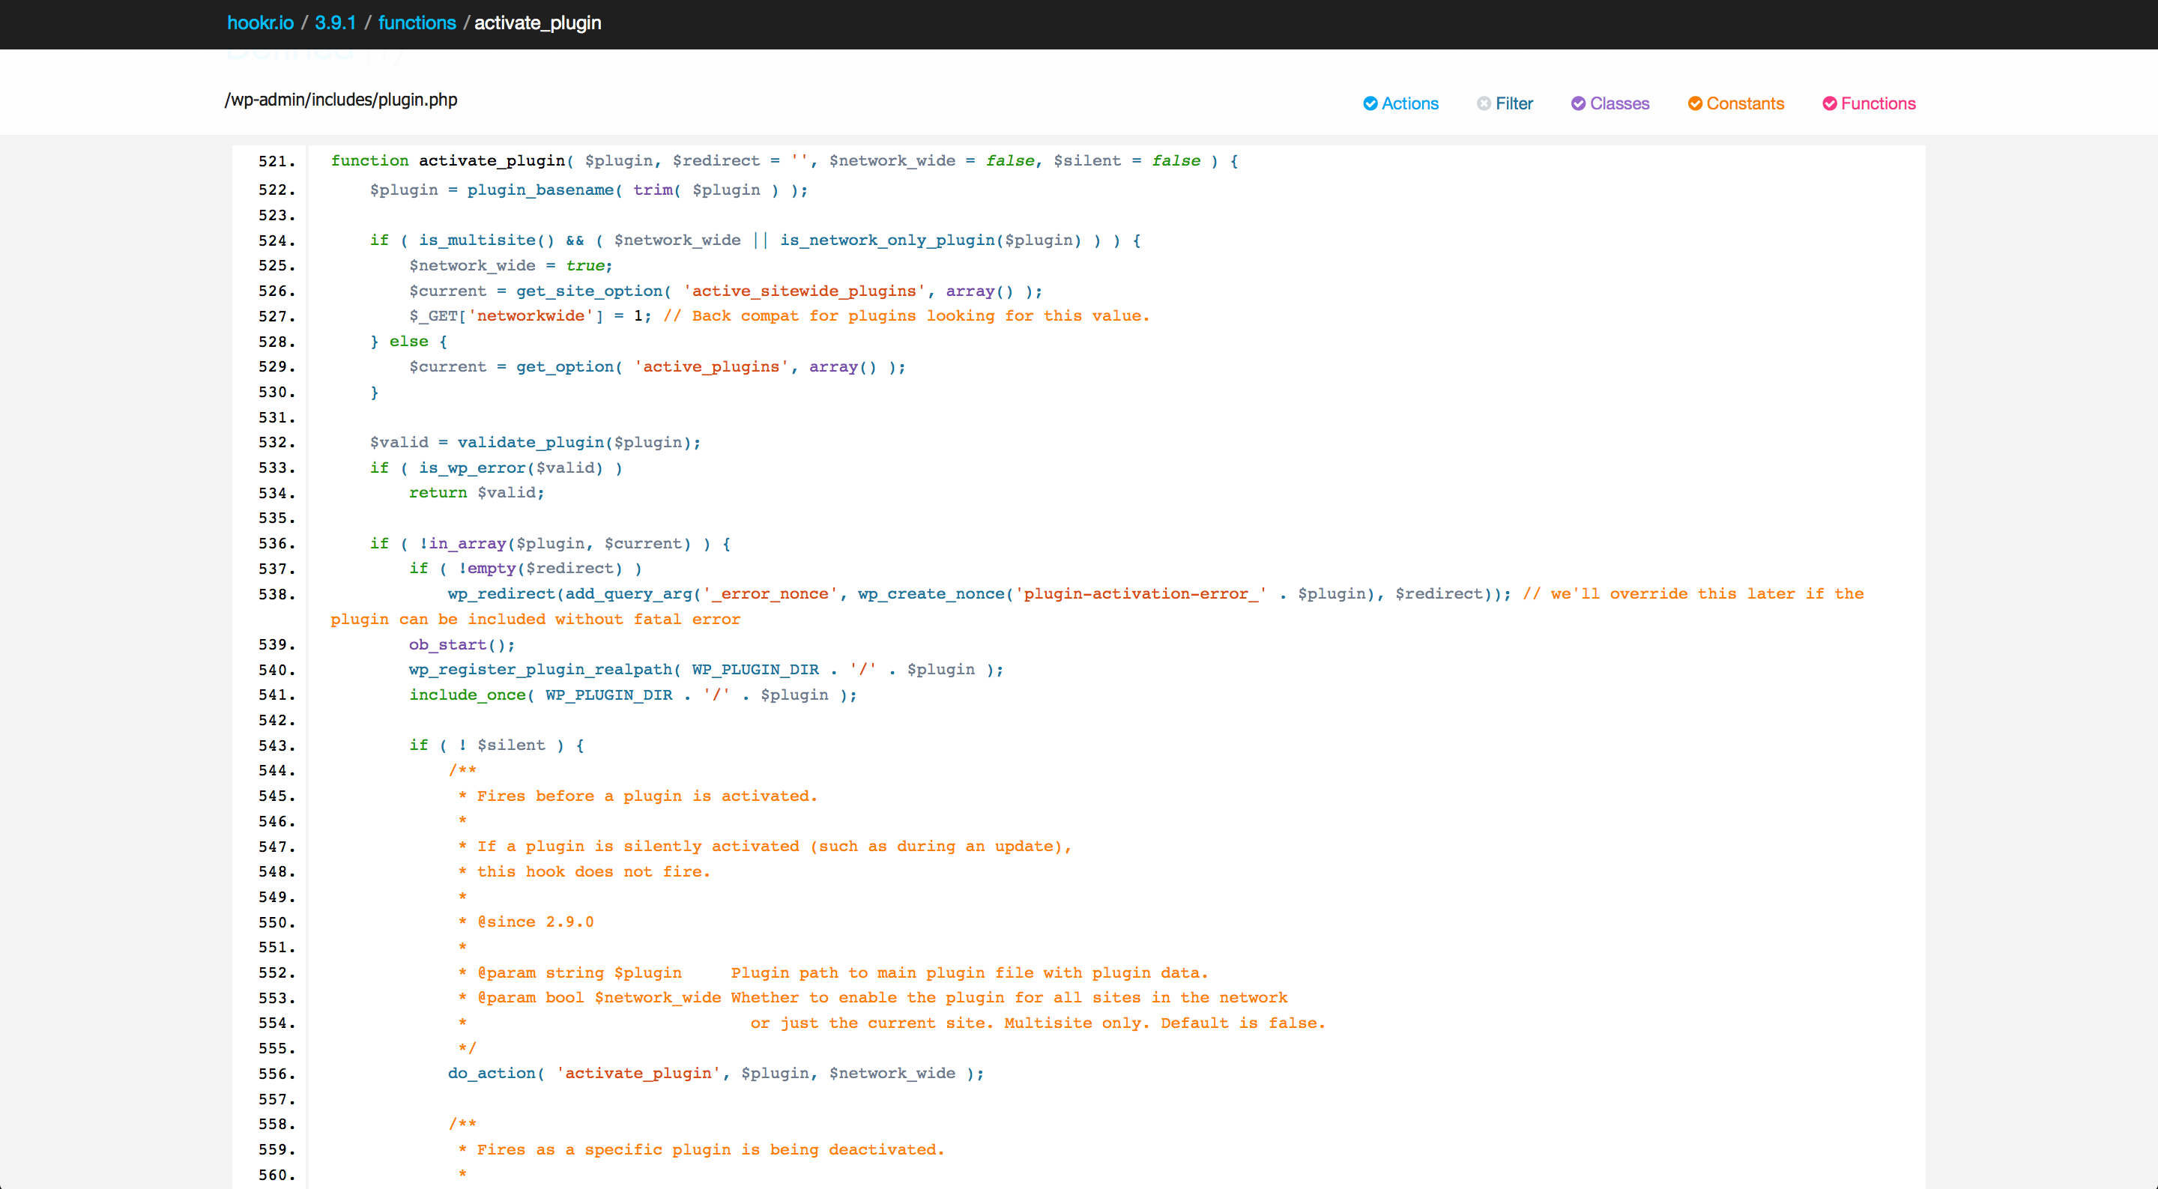Screen dimensions: 2158x1189
Task: Enable the Filter toggle text label
Action: (1514, 103)
